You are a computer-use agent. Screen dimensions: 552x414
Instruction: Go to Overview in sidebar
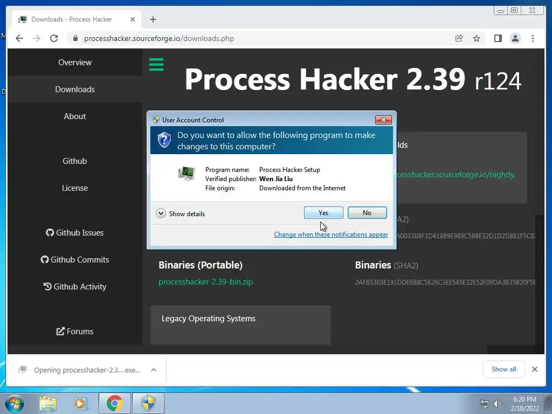75,63
